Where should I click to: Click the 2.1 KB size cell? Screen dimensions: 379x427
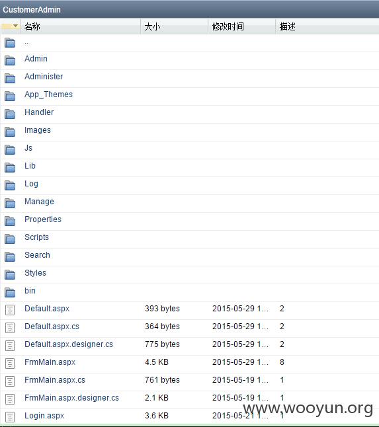(157, 398)
